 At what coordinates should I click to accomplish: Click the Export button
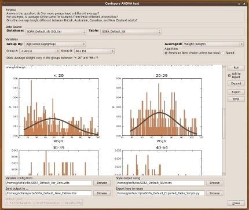(x=236, y=92)
